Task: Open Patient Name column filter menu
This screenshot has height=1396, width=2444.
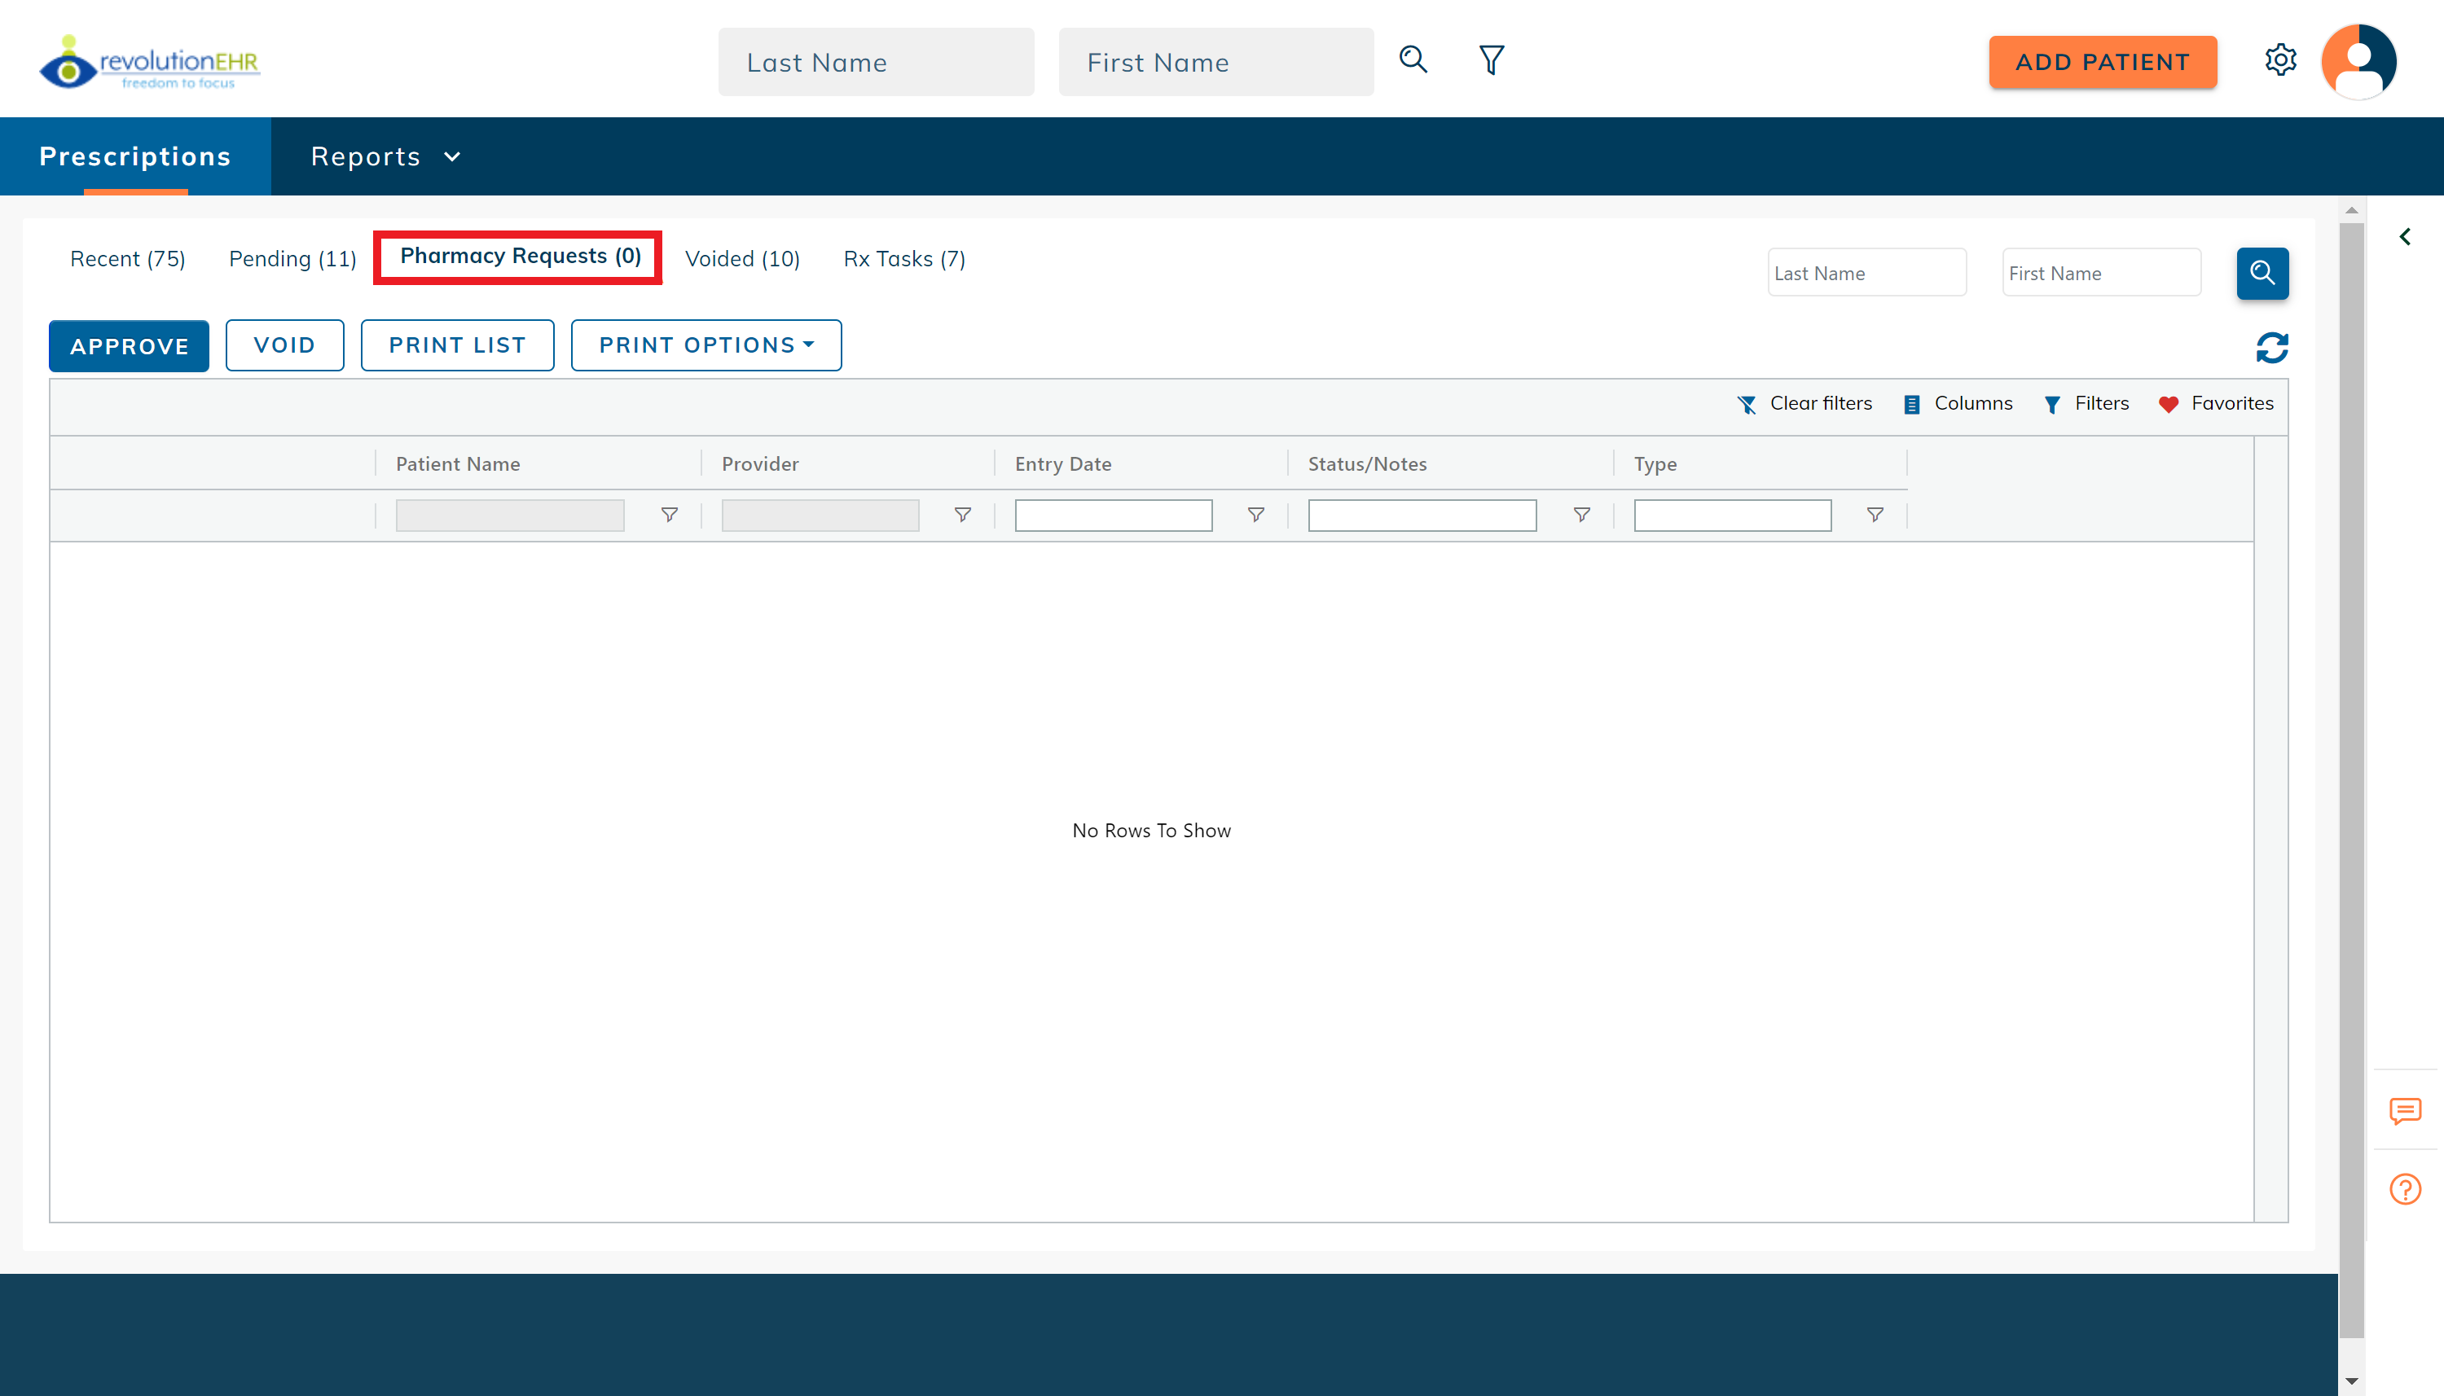Action: coord(669,516)
